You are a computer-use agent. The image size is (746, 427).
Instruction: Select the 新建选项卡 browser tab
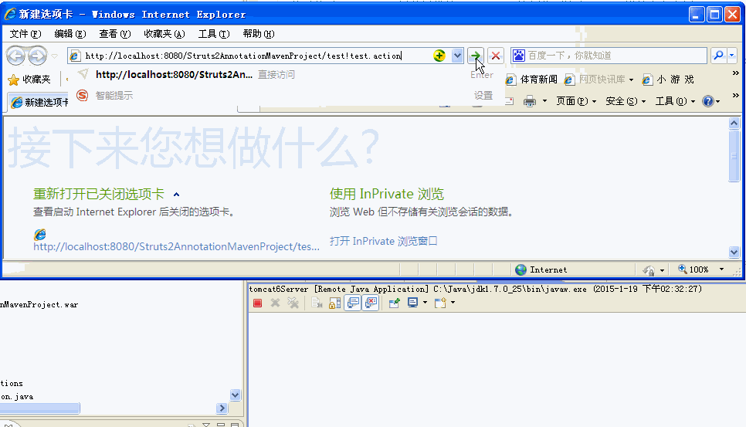[40, 102]
